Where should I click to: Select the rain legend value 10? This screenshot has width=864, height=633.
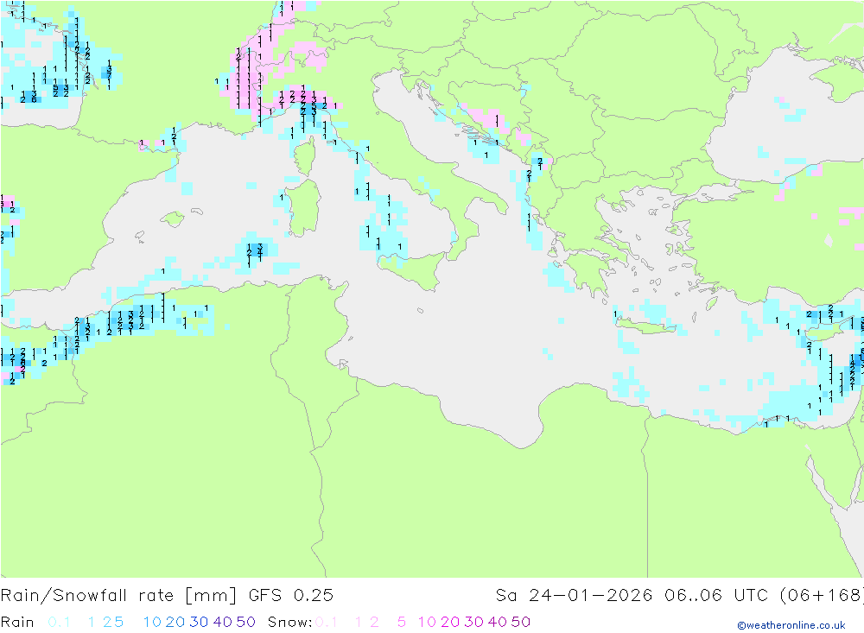point(152,622)
